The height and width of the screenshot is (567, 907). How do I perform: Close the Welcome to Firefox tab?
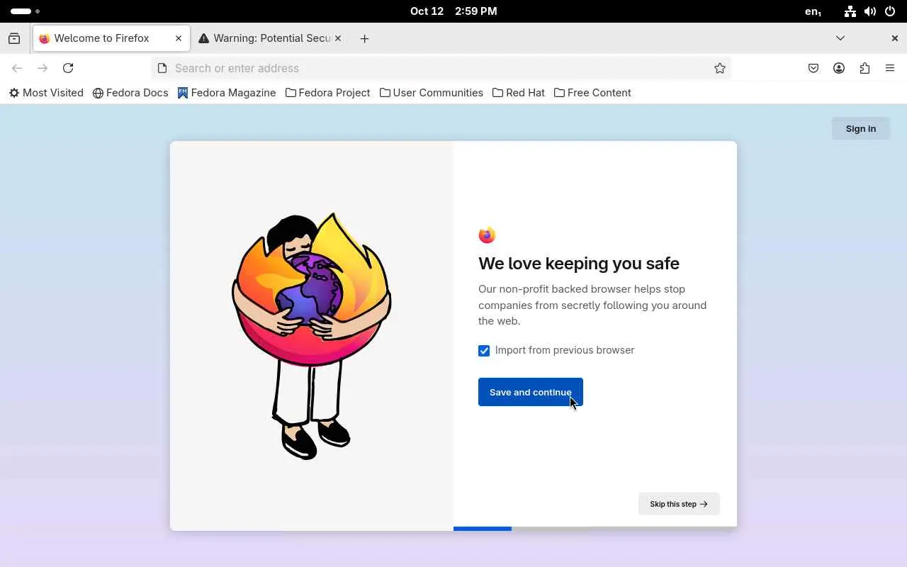(x=179, y=38)
